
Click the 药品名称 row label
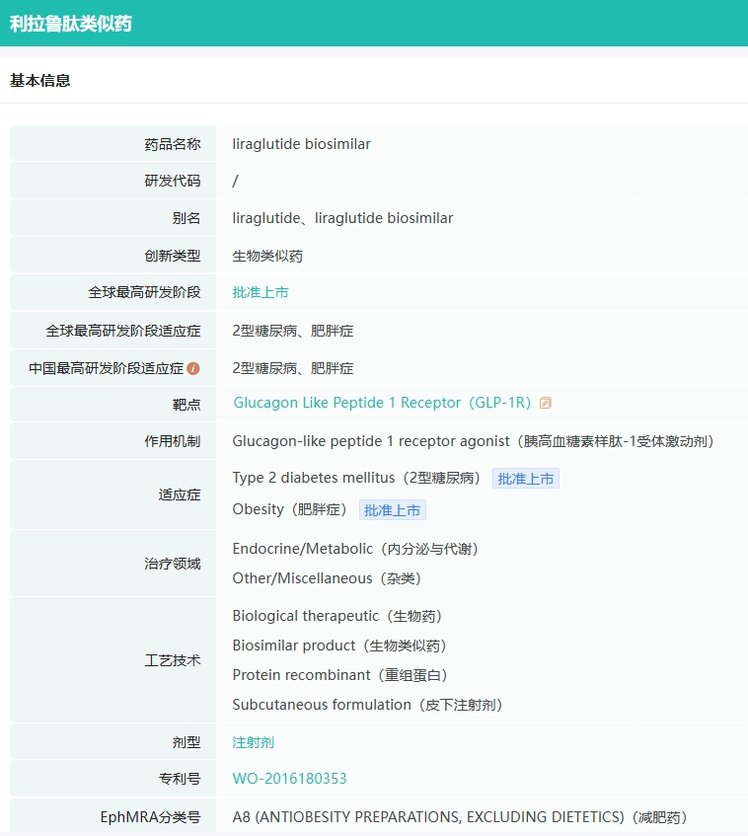coord(173,144)
